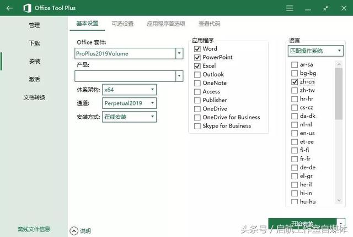353x237 pixels.
Task: Go to 管理 in the sidebar
Action: point(34,25)
